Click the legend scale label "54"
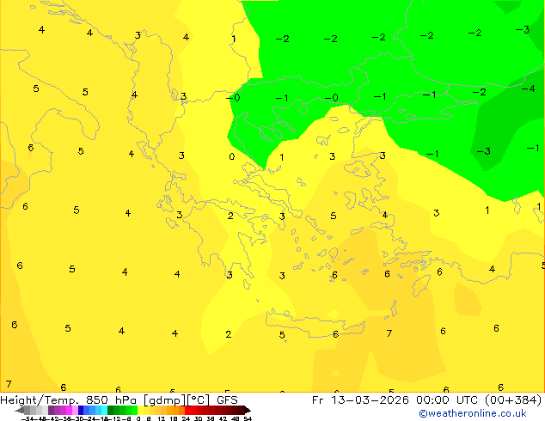 (x=248, y=418)
